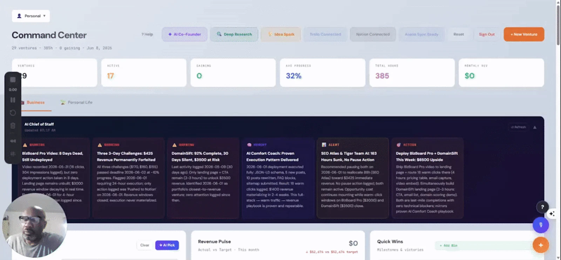The width and height of the screenshot is (561, 260).
Task: Switch to the Personal Life tab
Action: tap(76, 102)
